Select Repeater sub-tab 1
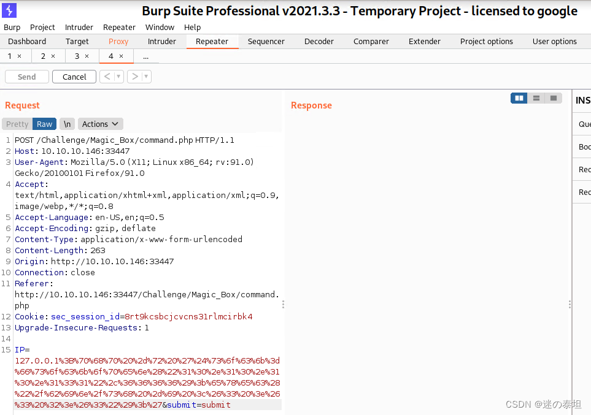Image resolution: width=591 pixels, height=415 pixels. [x=10, y=56]
